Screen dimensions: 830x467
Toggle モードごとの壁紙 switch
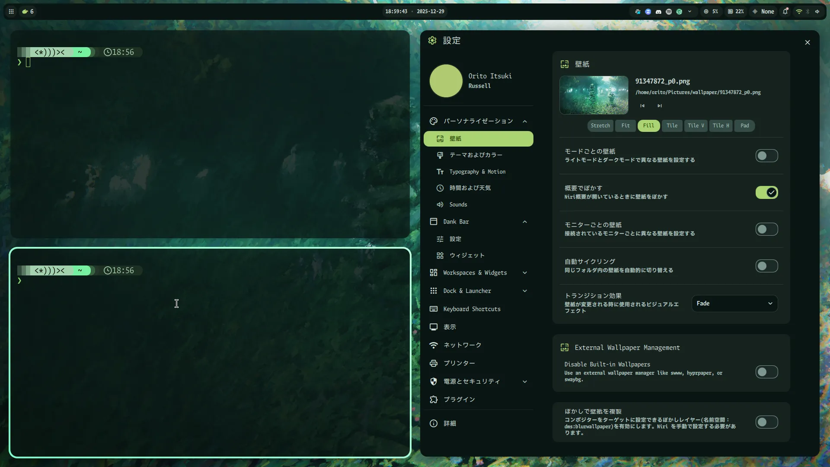click(x=766, y=156)
